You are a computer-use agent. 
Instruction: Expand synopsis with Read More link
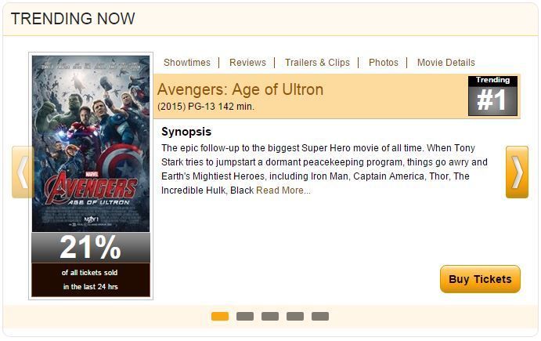(283, 190)
